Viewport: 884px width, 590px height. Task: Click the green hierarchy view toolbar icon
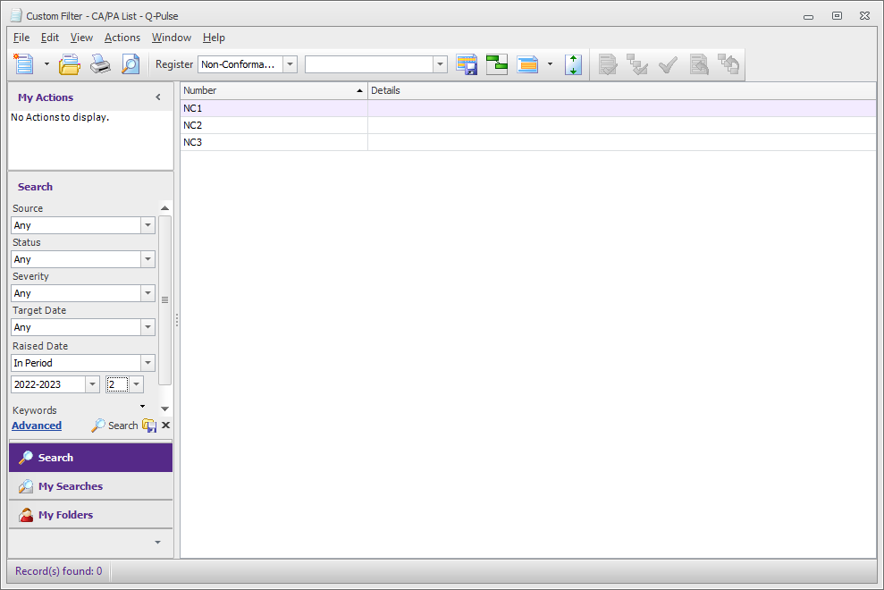497,64
